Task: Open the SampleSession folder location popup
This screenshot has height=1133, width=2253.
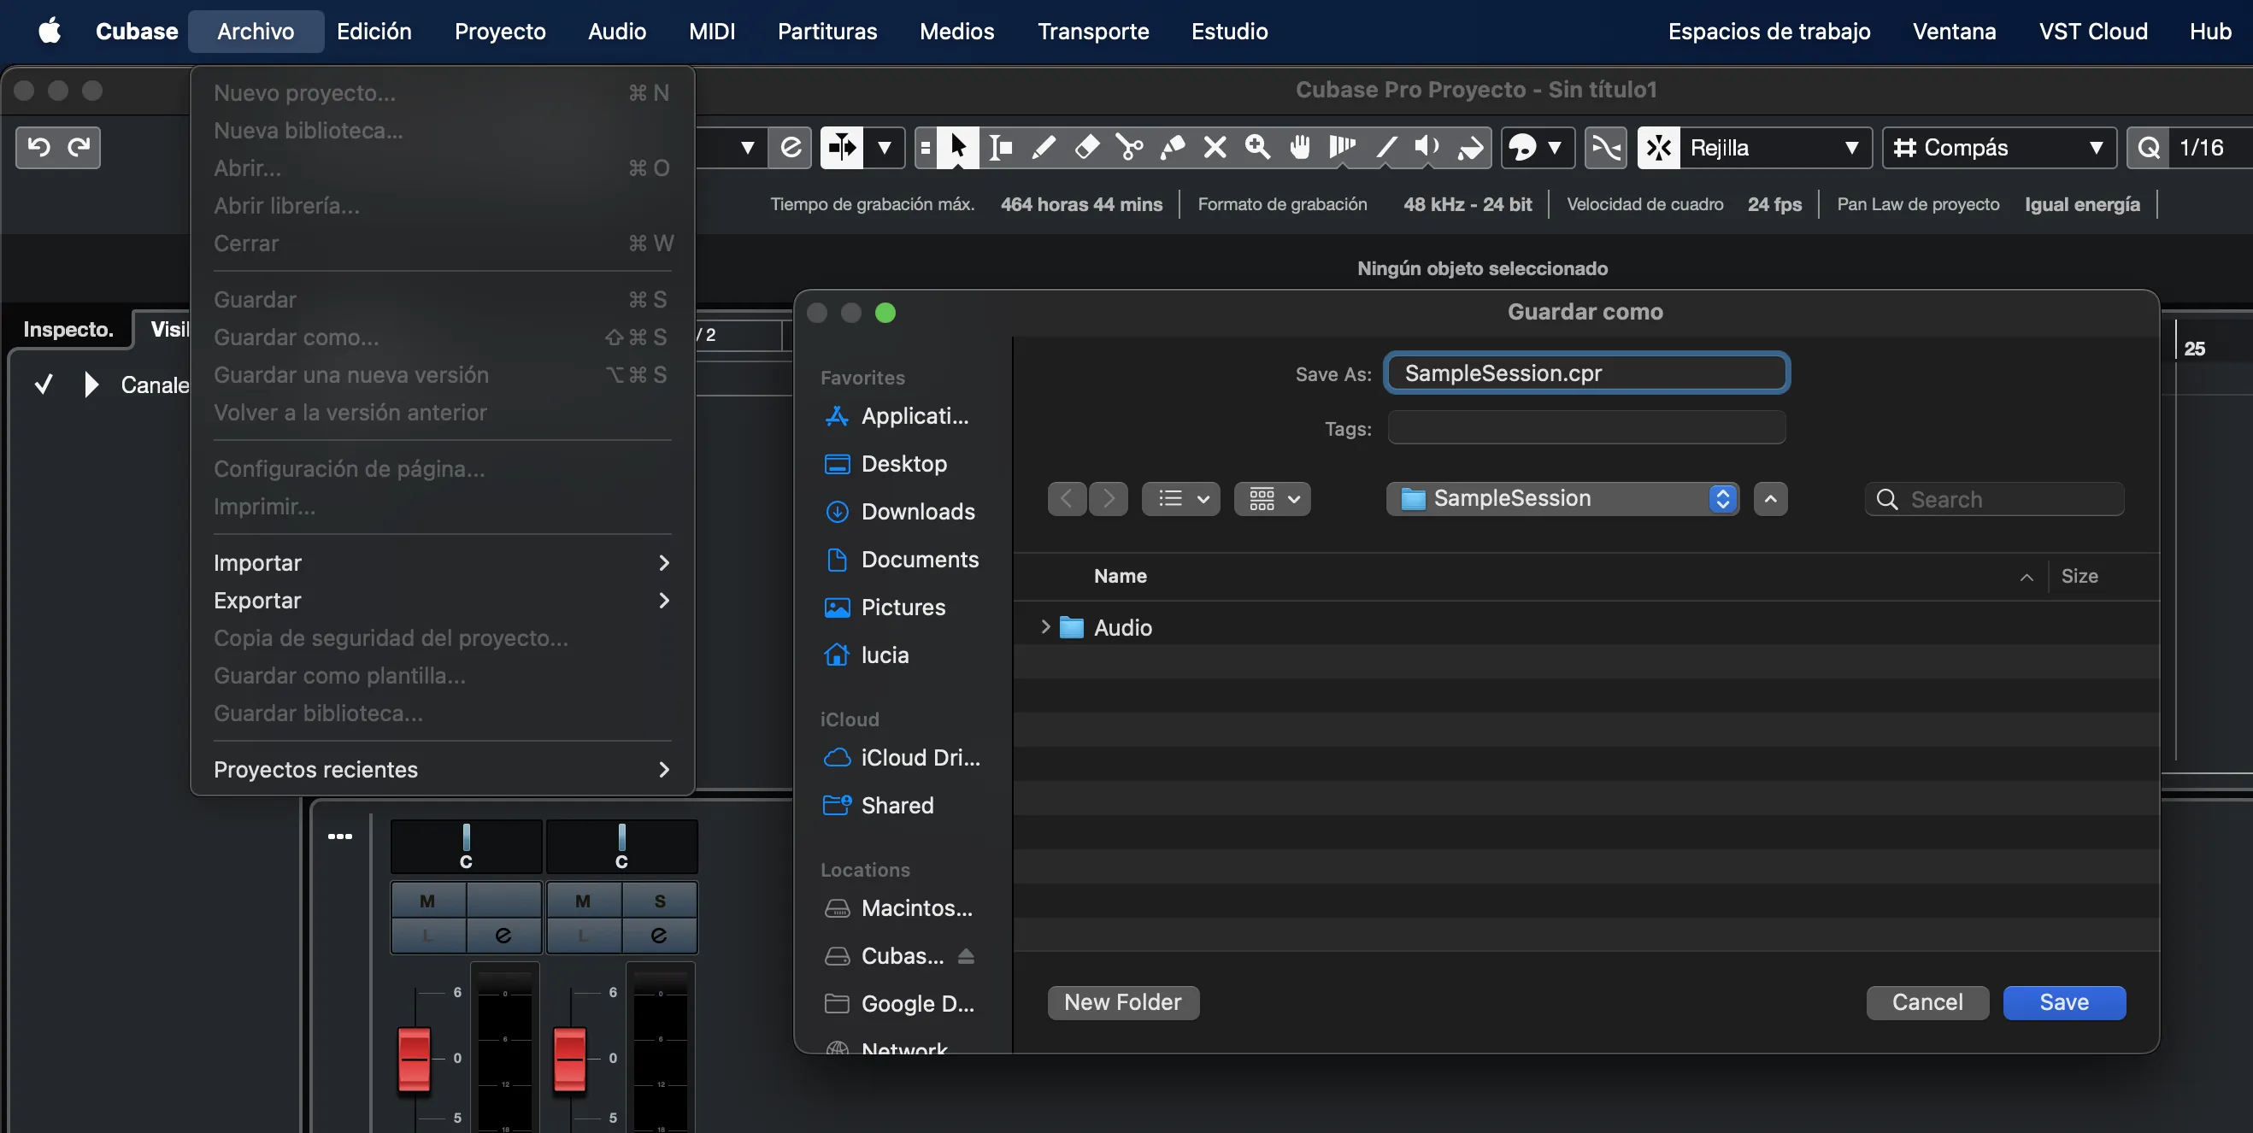Action: (1563, 498)
